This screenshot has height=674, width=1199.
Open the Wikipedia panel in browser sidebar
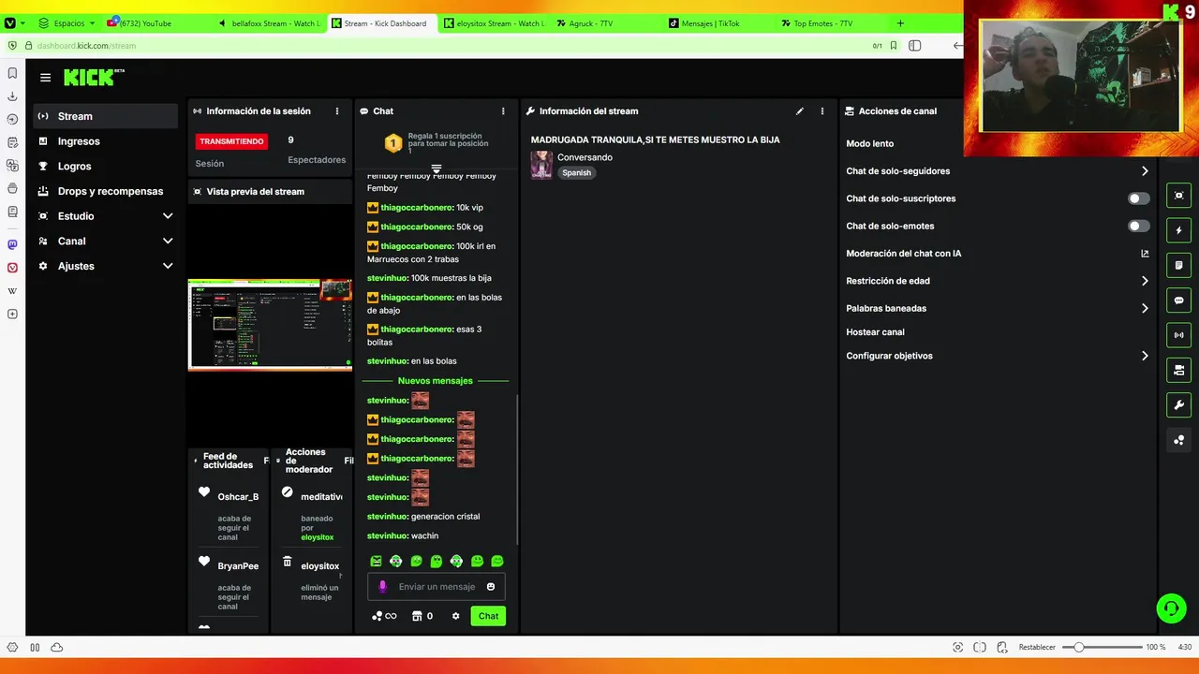pyautogui.click(x=12, y=291)
